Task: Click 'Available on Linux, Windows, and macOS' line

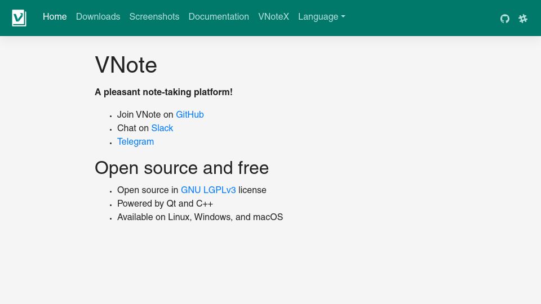Action: 200,217
